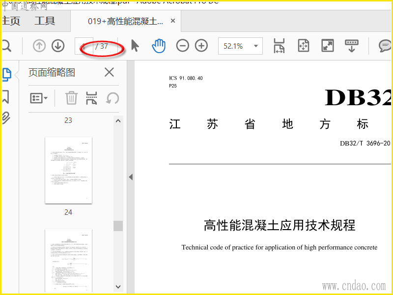Click the search magnifier icon
The width and height of the screenshot is (393, 295).
coord(6,46)
